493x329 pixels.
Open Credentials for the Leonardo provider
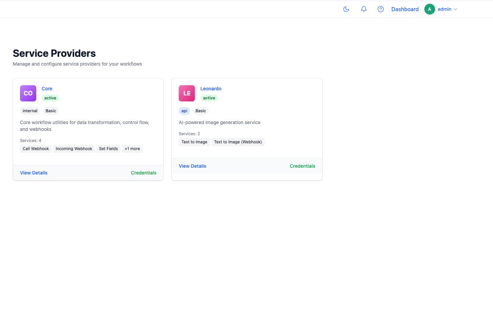[302, 166]
